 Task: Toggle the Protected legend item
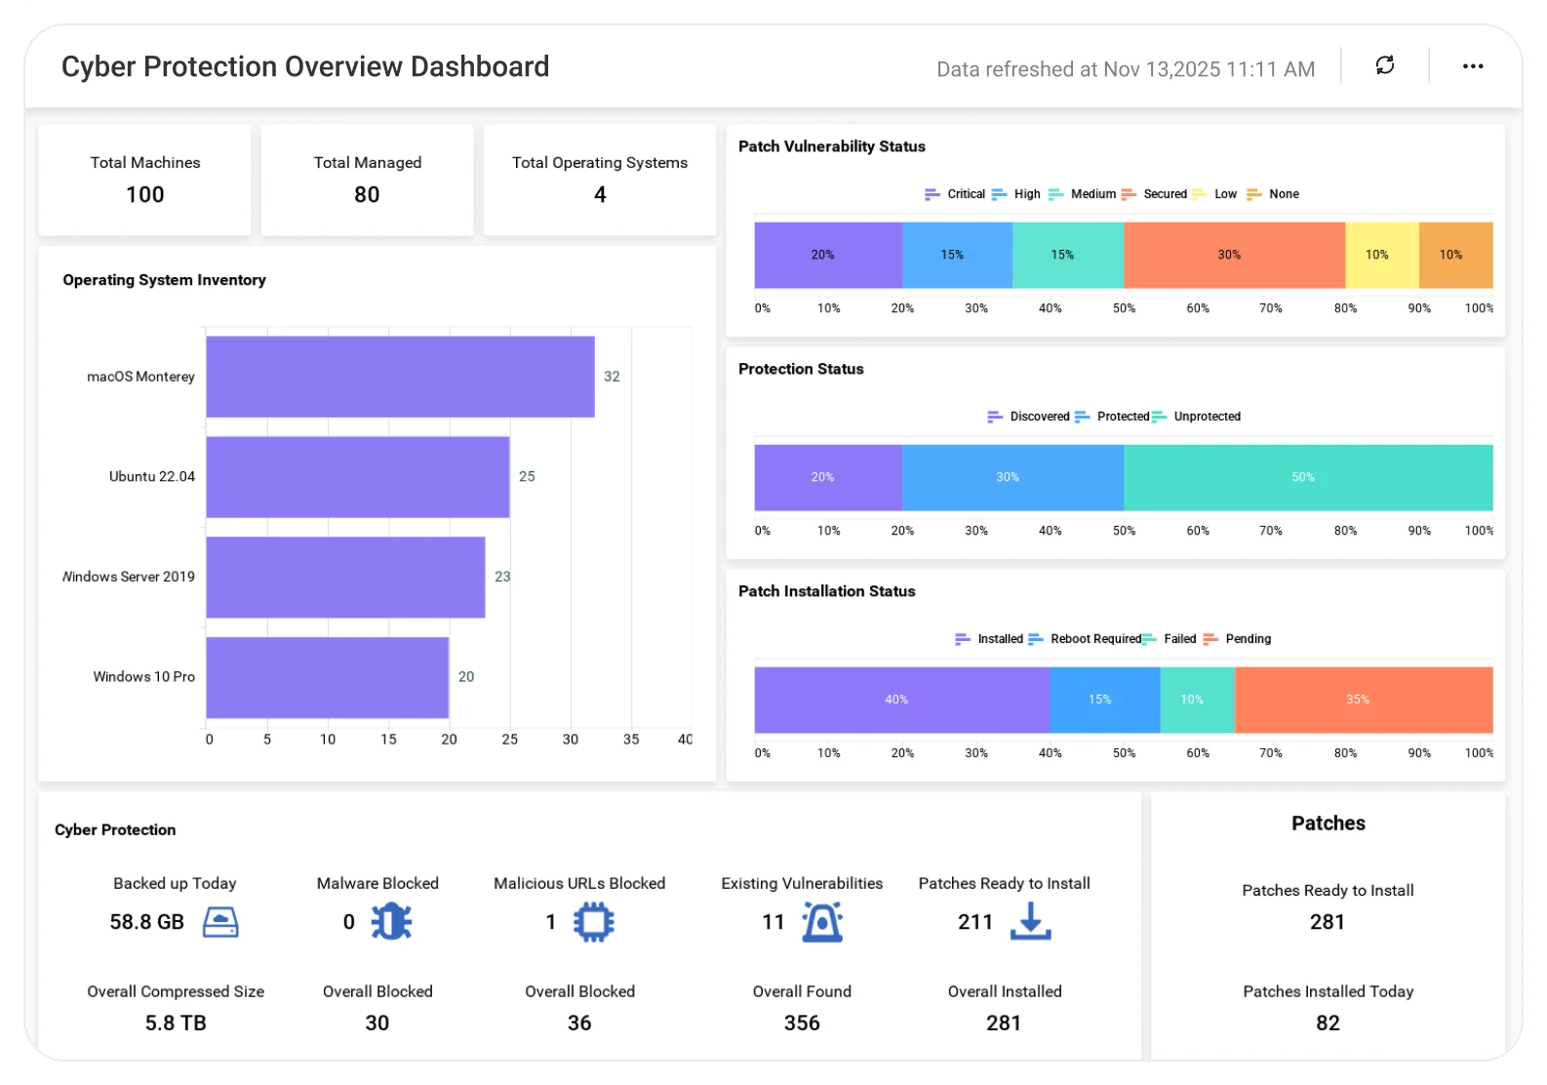pyautogui.click(x=1112, y=417)
